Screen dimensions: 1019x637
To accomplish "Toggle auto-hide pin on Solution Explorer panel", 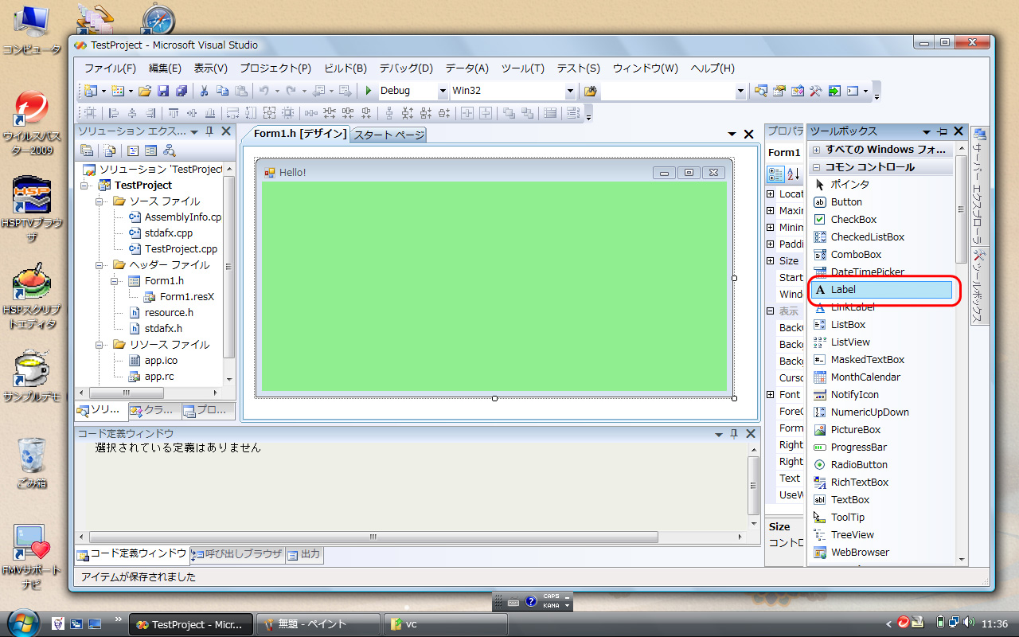I will 209,131.
